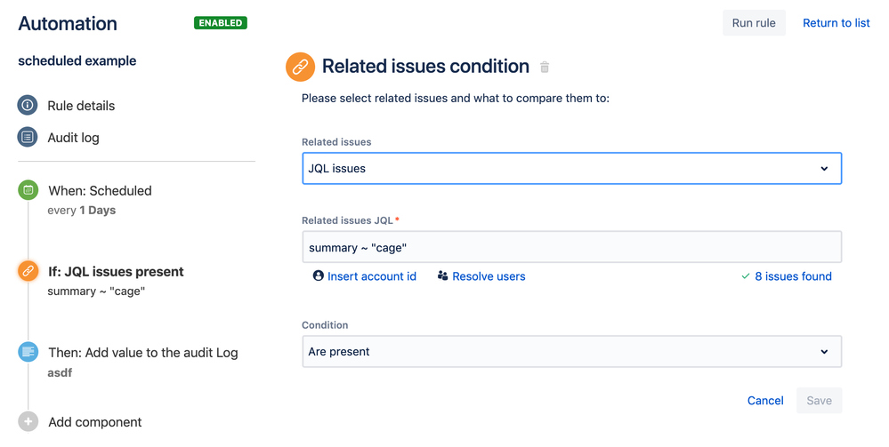Click the Rule details info icon
This screenshot has height=447, width=889.
[x=28, y=106]
